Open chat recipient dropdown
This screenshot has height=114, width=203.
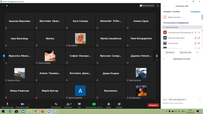tap(177, 99)
